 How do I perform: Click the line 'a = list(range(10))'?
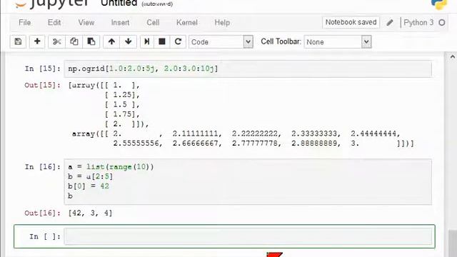click(x=111, y=167)
